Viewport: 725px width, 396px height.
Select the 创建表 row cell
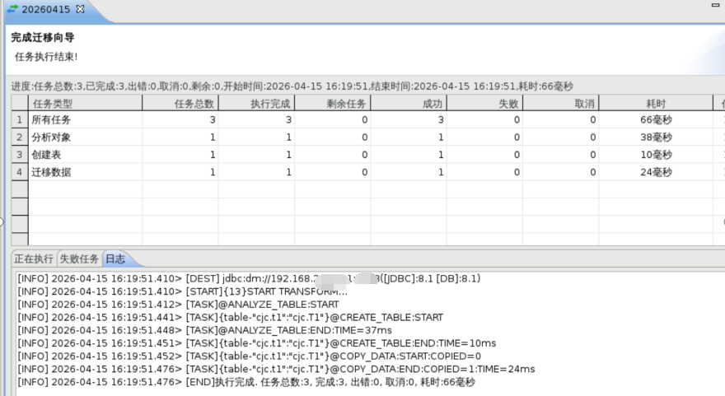pyautogui.click(x=85, y=155)
